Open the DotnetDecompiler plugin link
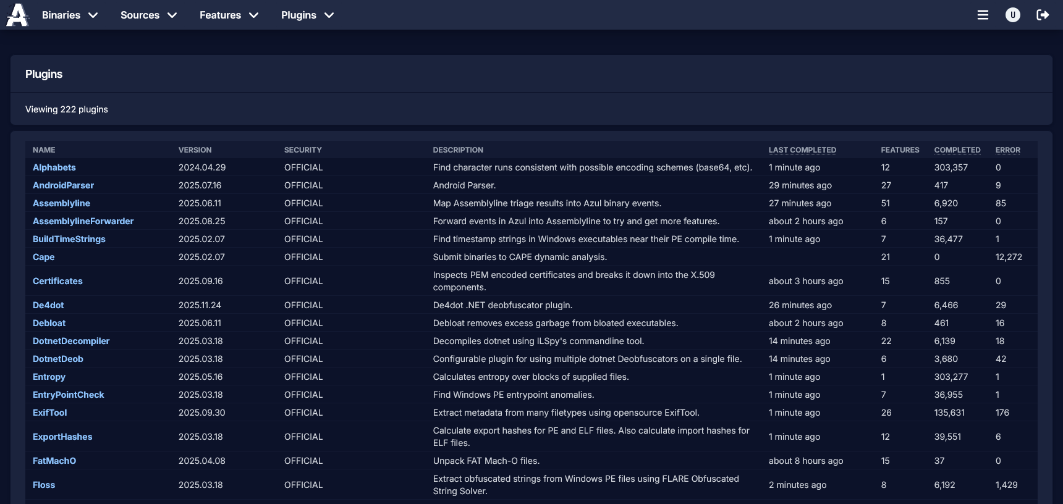 (x=71, y=341)
